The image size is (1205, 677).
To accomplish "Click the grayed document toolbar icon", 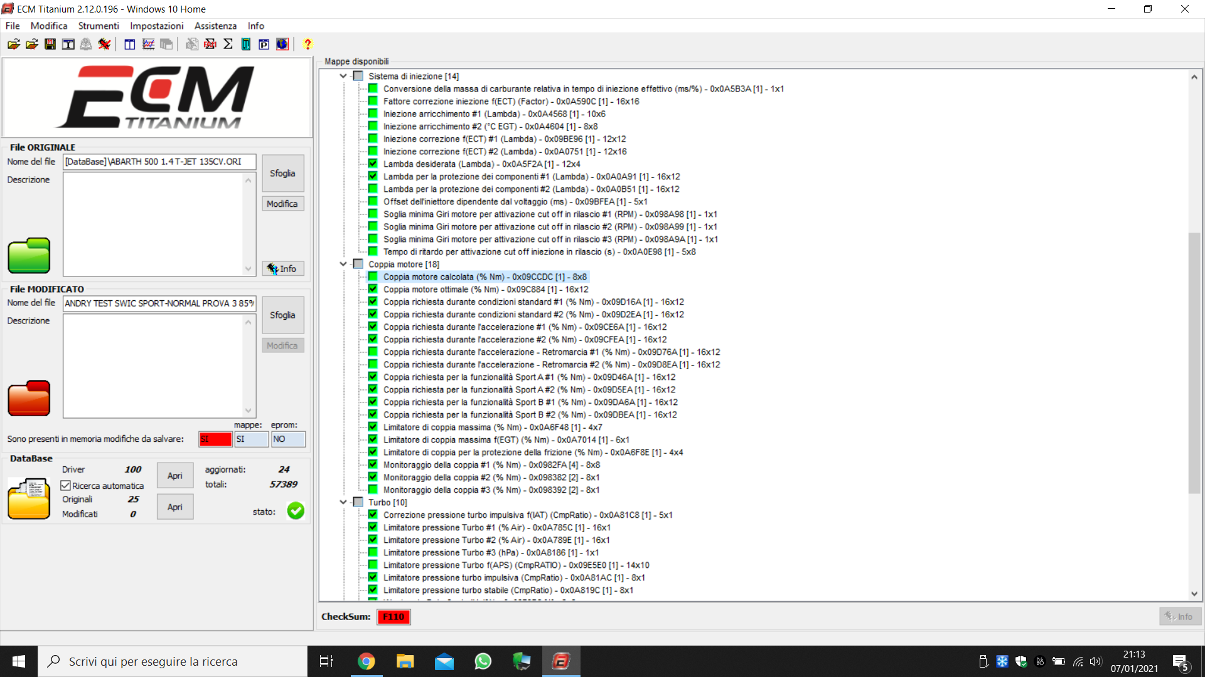I will tap(192, 45).
